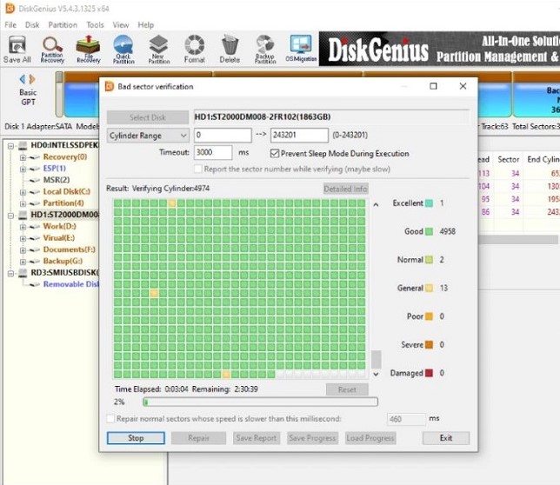Expand the Recovery(0) partition node
The width and height of the screenshot is (560, 485).
point(23,157)
